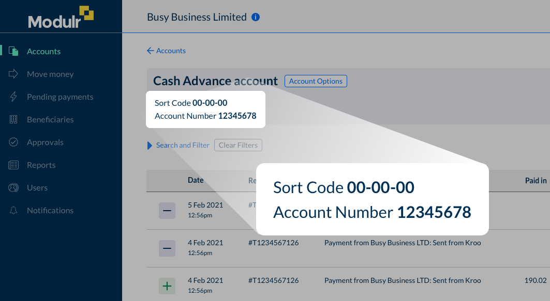Screen dimensions: 550x301
Task: Click the back arrow next to Accounts
Action: [150, 51]
